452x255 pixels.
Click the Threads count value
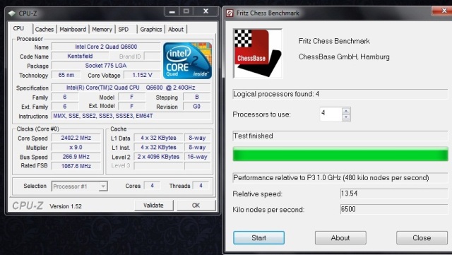[x=201, y=186]
